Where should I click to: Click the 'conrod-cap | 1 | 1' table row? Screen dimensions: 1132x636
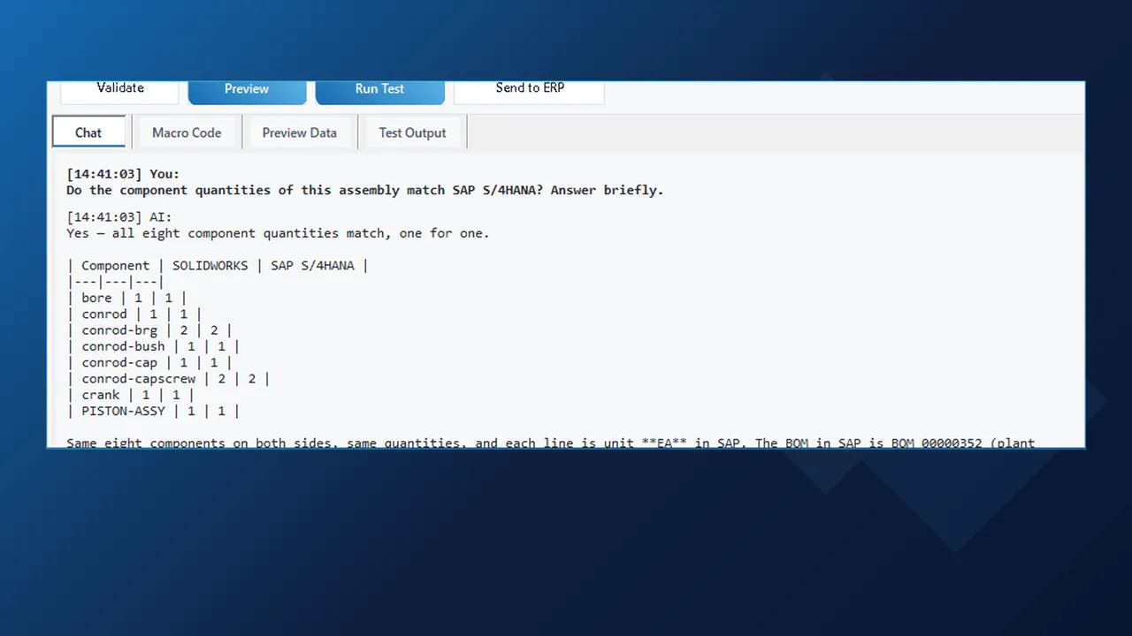[149, 362]
